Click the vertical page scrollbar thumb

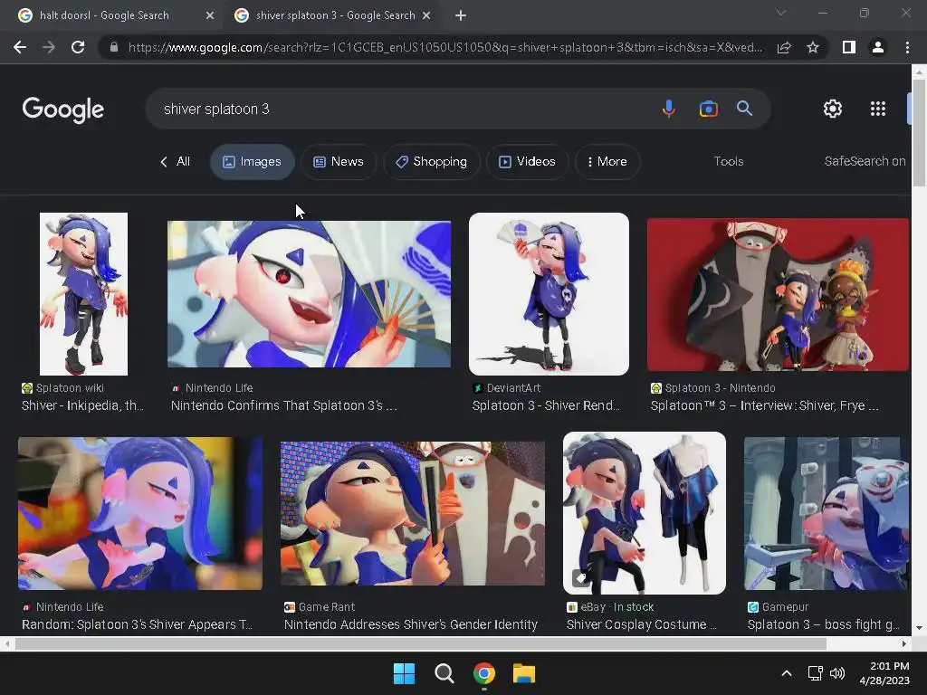919,132
